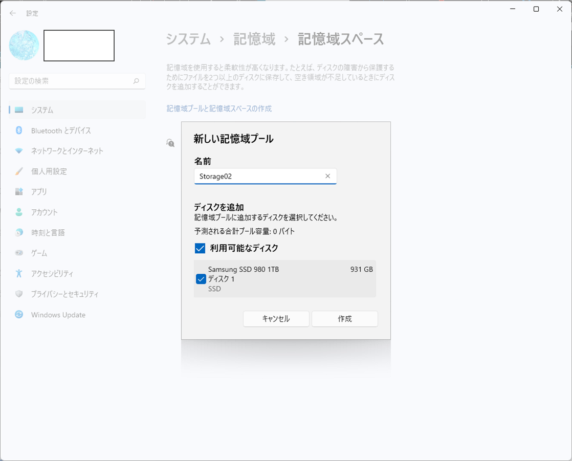This screenshot has height=461, width=572.
Task: Toggle the Samsung SSD 980 1TB checkbox
Action: pyautogui.click(x=201, y=279)
